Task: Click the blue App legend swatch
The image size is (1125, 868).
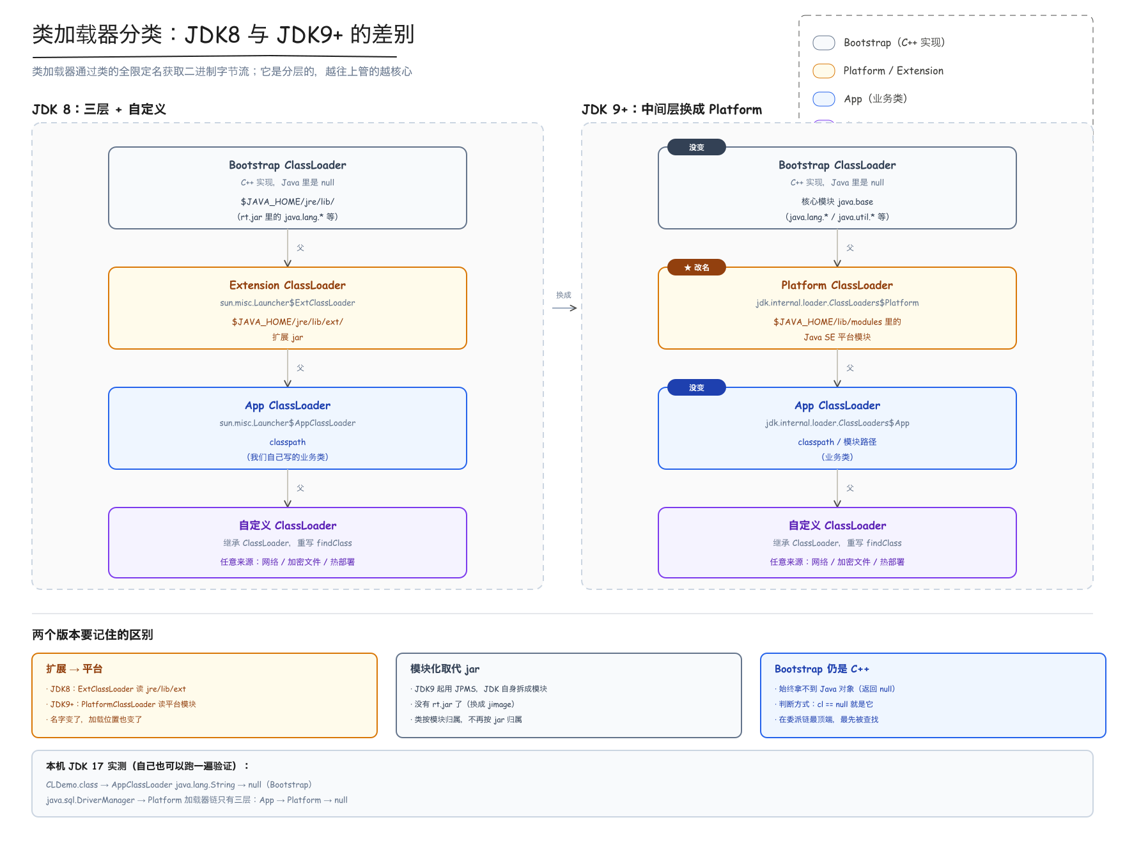Action: click(823, 99)
